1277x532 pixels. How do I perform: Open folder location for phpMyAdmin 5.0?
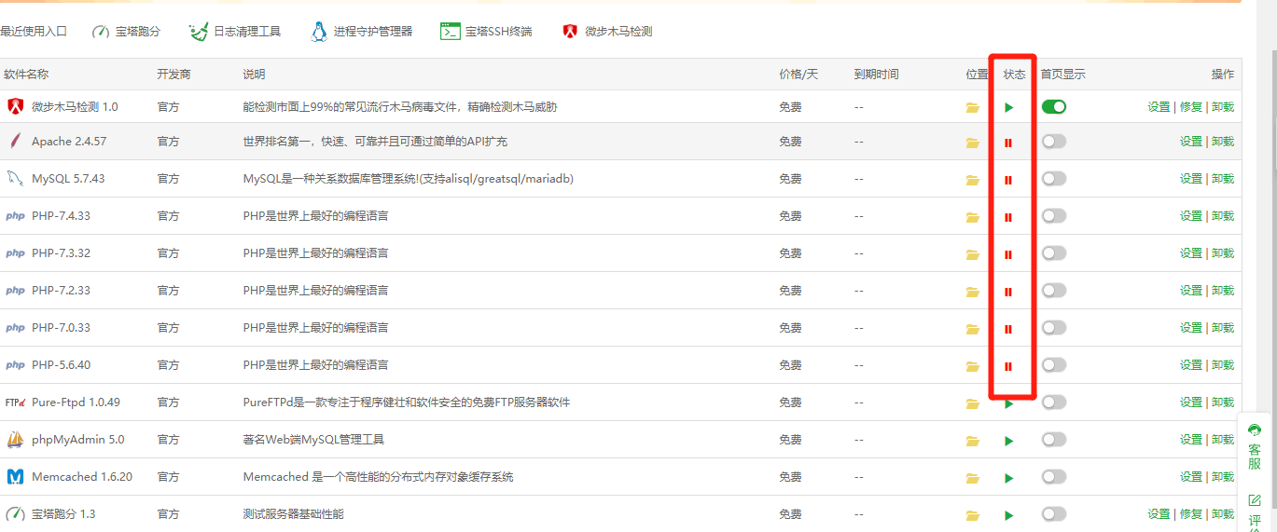(973, 441)
